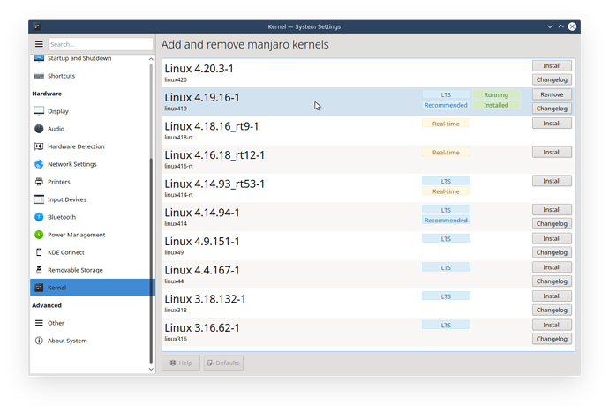Click the KDE Connect phone icon
Image resolution: width=609 pixels, height=412 pixels.
39,252
